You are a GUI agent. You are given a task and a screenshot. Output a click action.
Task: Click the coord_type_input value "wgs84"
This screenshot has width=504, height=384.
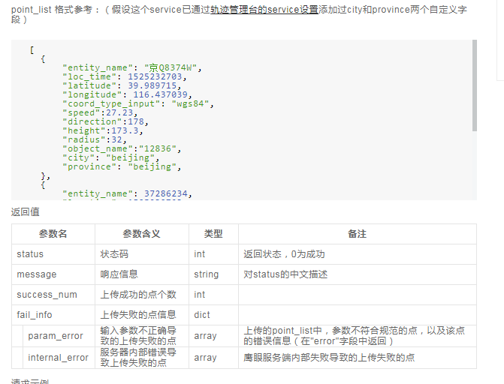(190, 103)
